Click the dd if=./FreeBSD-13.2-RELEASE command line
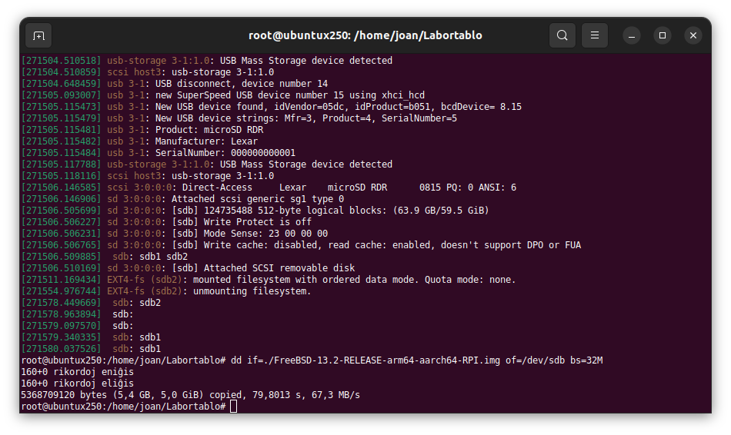The height and width of the screenshot is (435, 731). 312,360
